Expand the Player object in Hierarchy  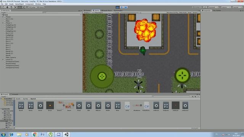3,17
